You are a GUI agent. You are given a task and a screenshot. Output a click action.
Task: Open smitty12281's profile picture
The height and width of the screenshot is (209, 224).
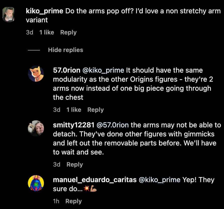36,128
